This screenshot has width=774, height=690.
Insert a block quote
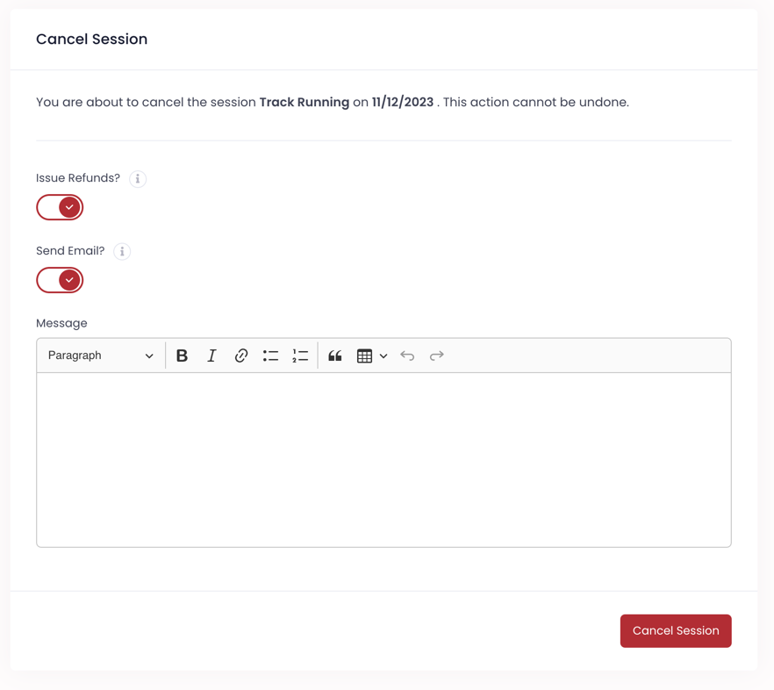pos(334,356)
